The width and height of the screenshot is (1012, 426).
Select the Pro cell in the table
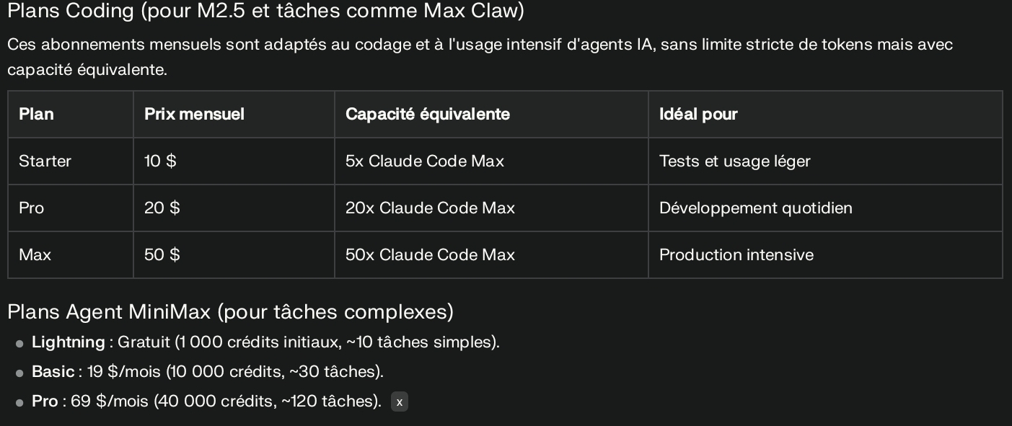pyautogui.click(x=71, y=208)
